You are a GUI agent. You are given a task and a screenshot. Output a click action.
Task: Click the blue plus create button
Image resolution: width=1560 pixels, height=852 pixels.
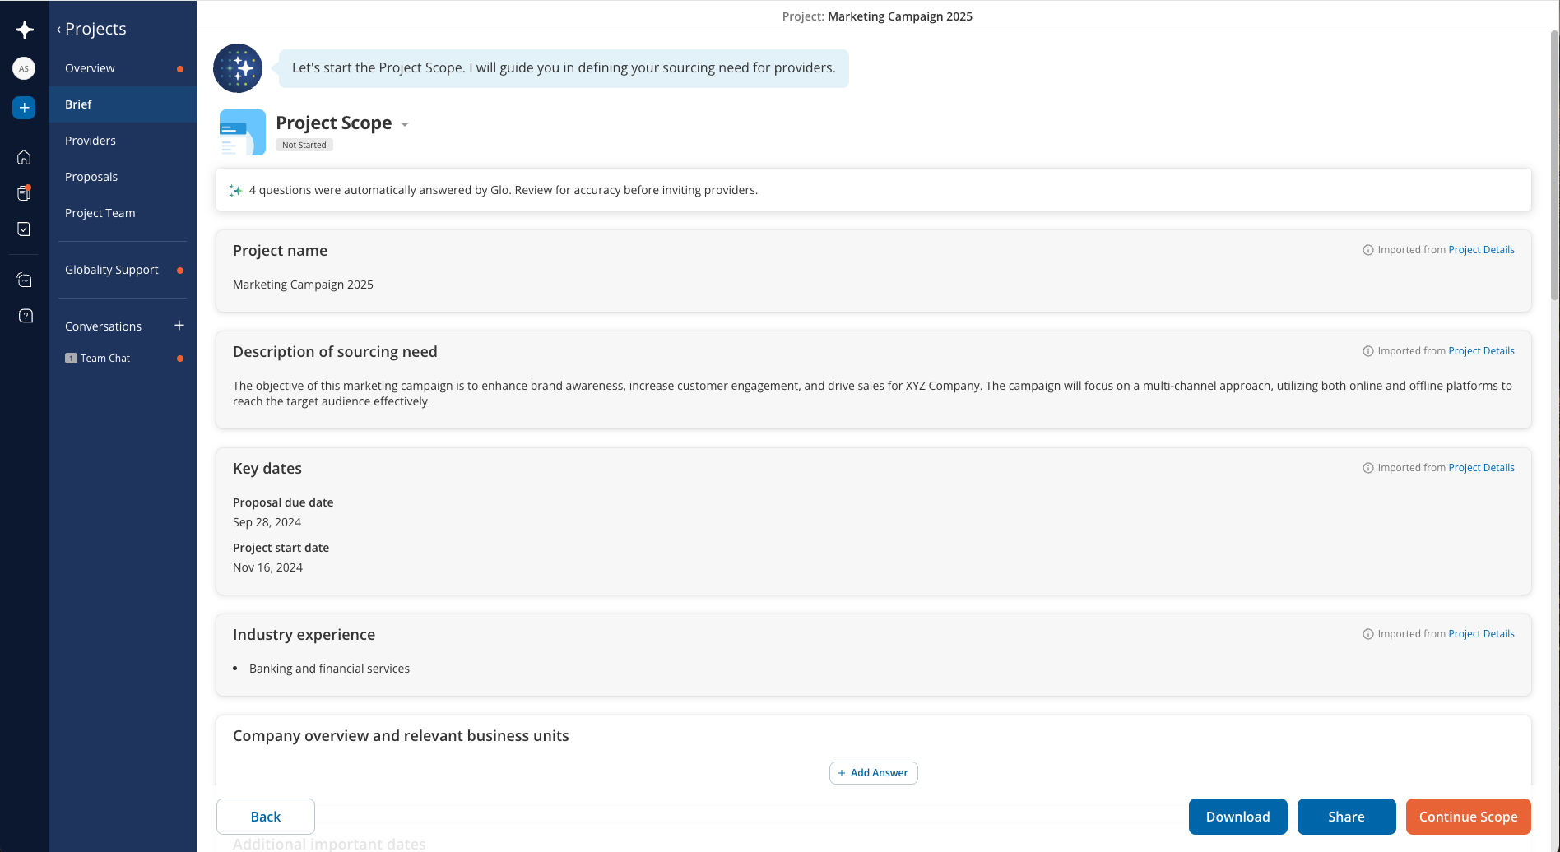[24, 108]
